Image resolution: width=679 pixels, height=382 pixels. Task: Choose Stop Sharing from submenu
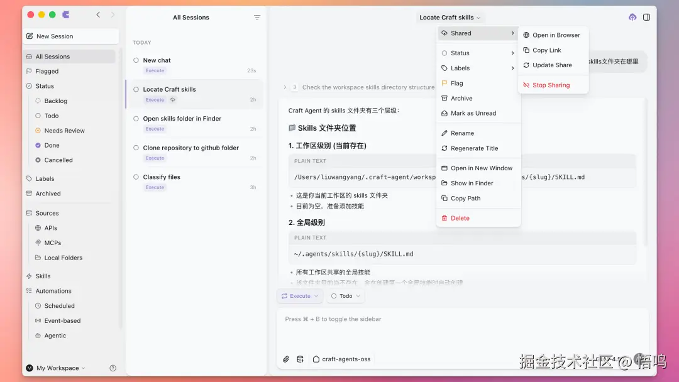(553, 85)
